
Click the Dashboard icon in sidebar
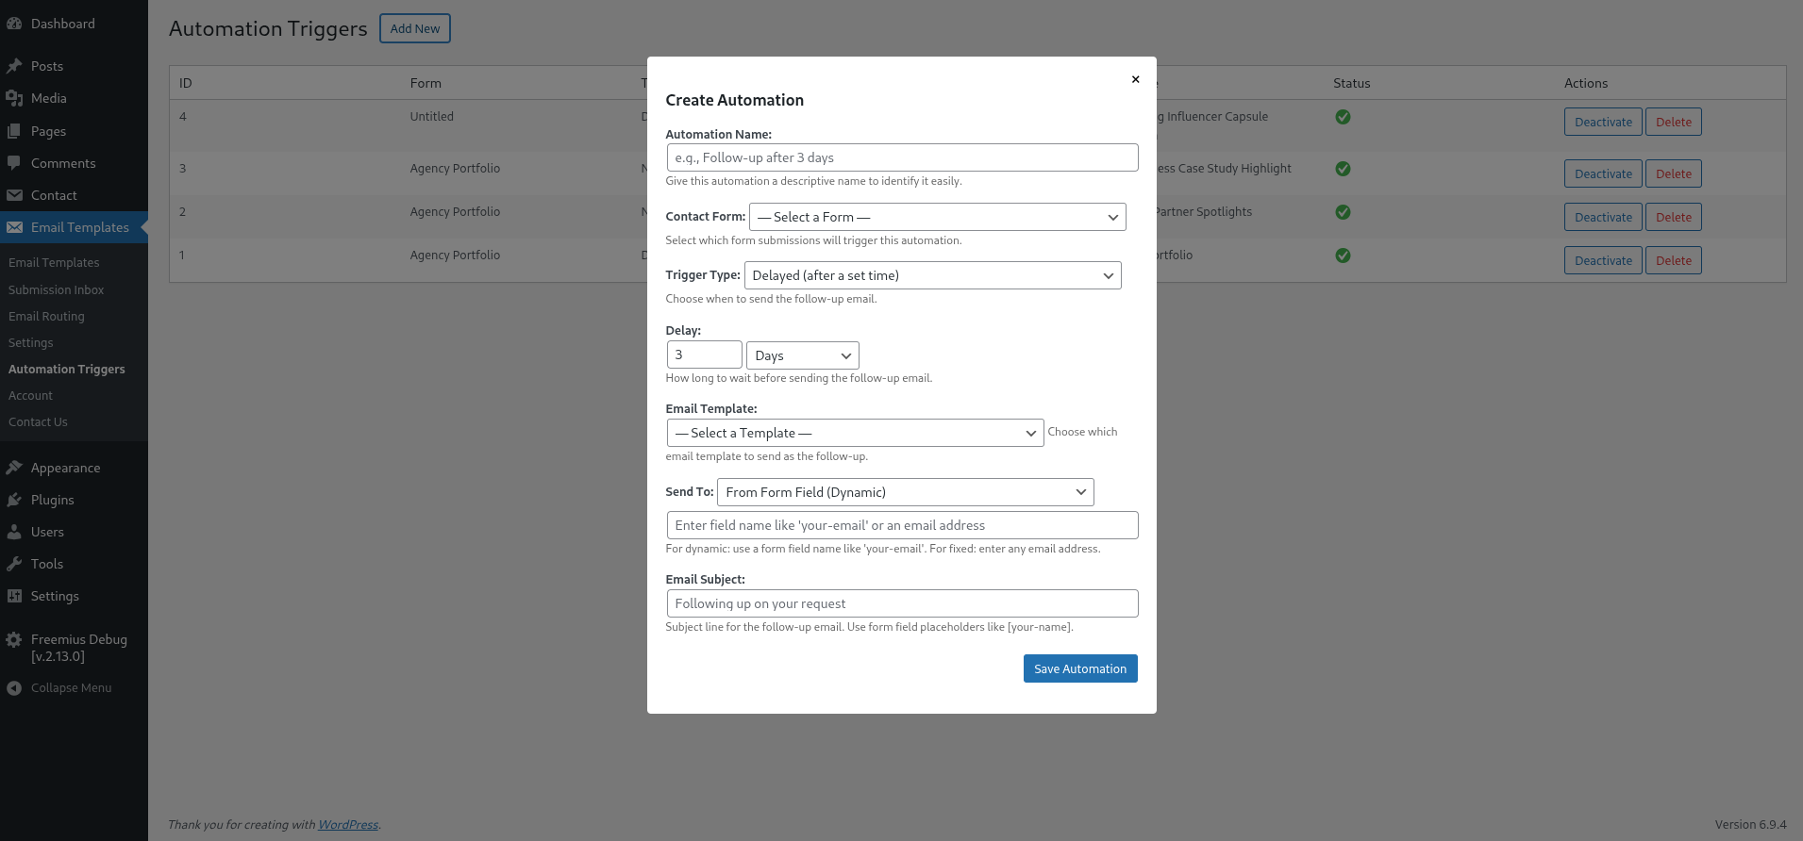coord(14,24)
